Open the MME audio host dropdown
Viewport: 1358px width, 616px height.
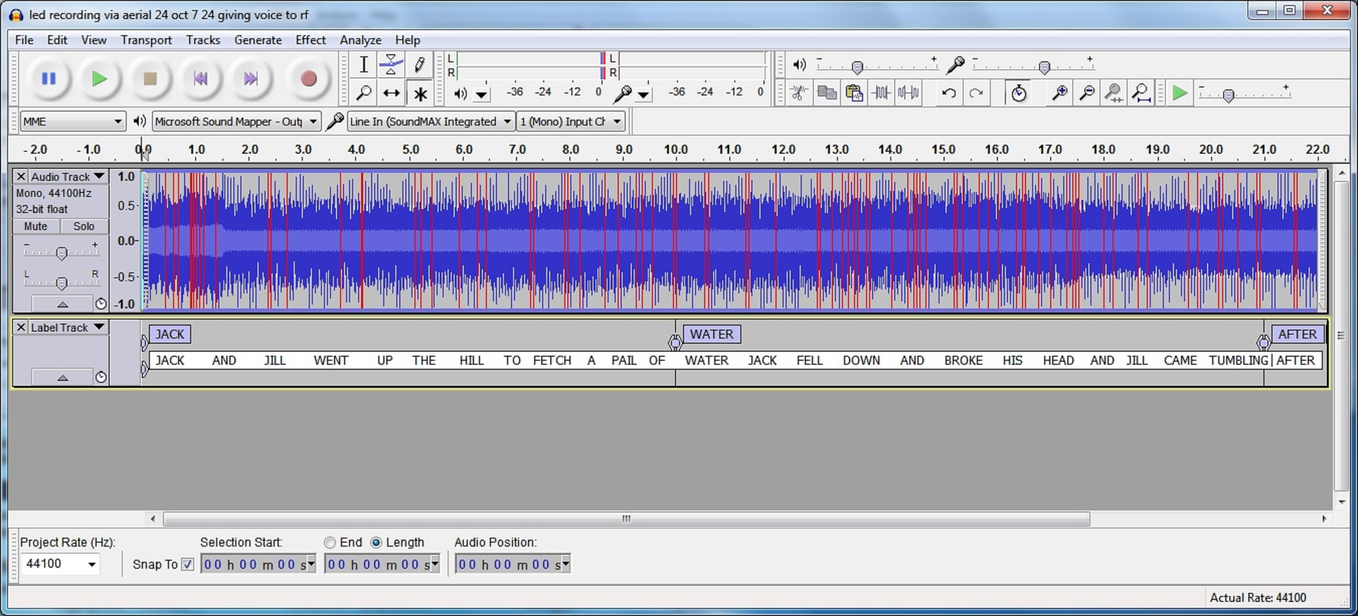(73, 122)
